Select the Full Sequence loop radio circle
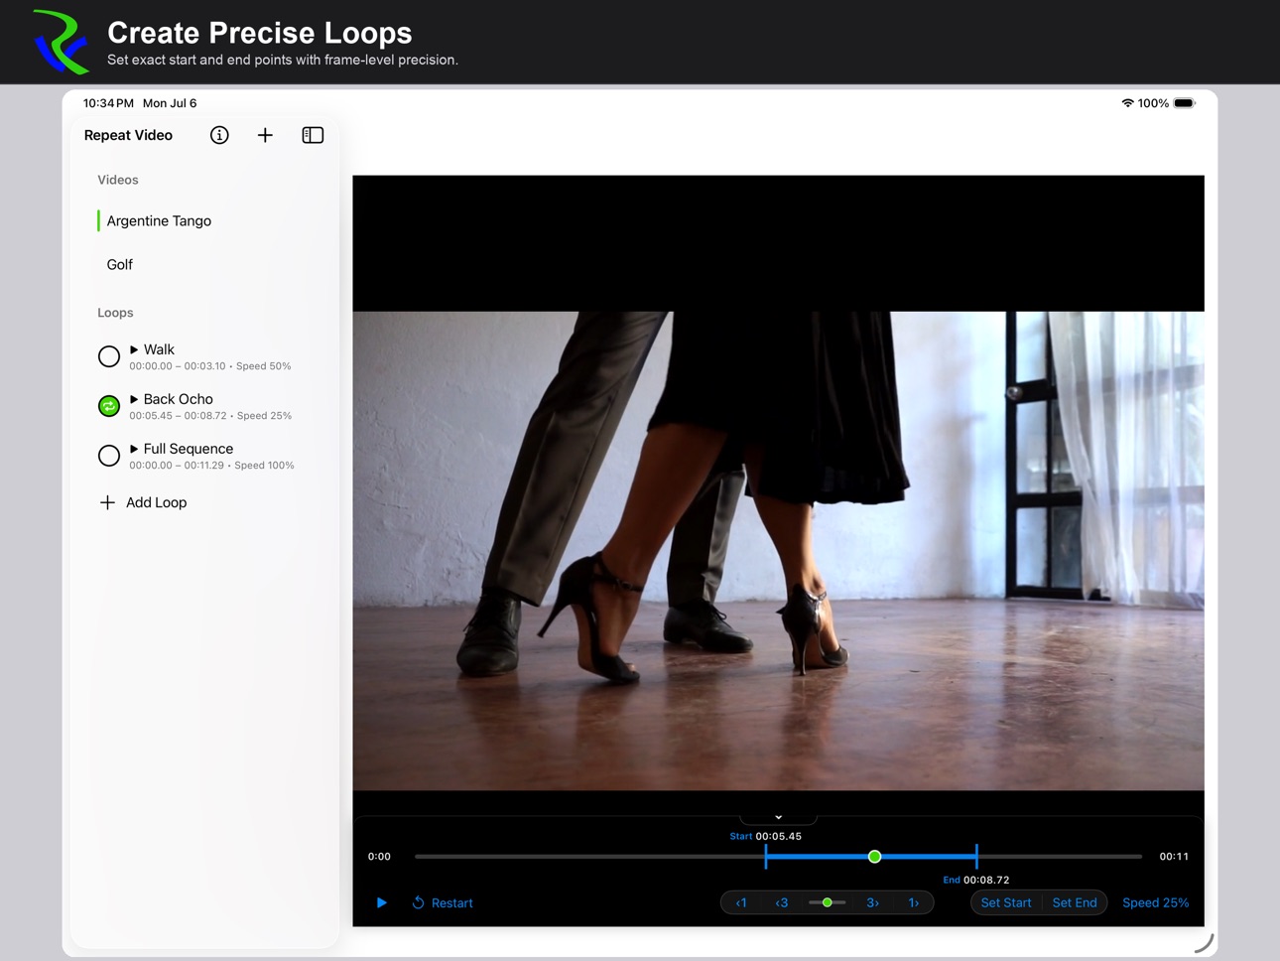This screenshot has height=961, width=1280. click(x=109, y=456)
